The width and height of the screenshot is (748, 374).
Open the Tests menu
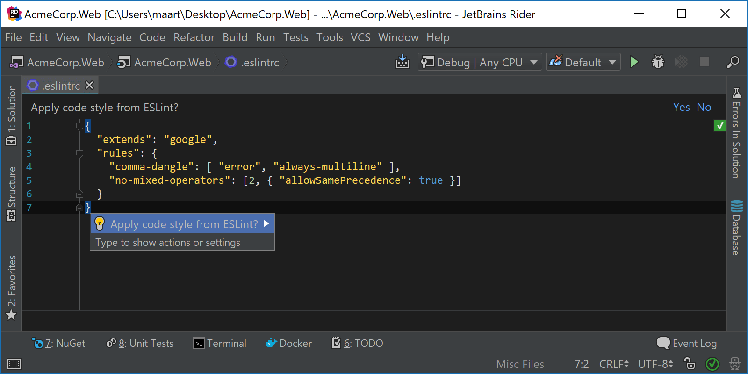(295, 37)
